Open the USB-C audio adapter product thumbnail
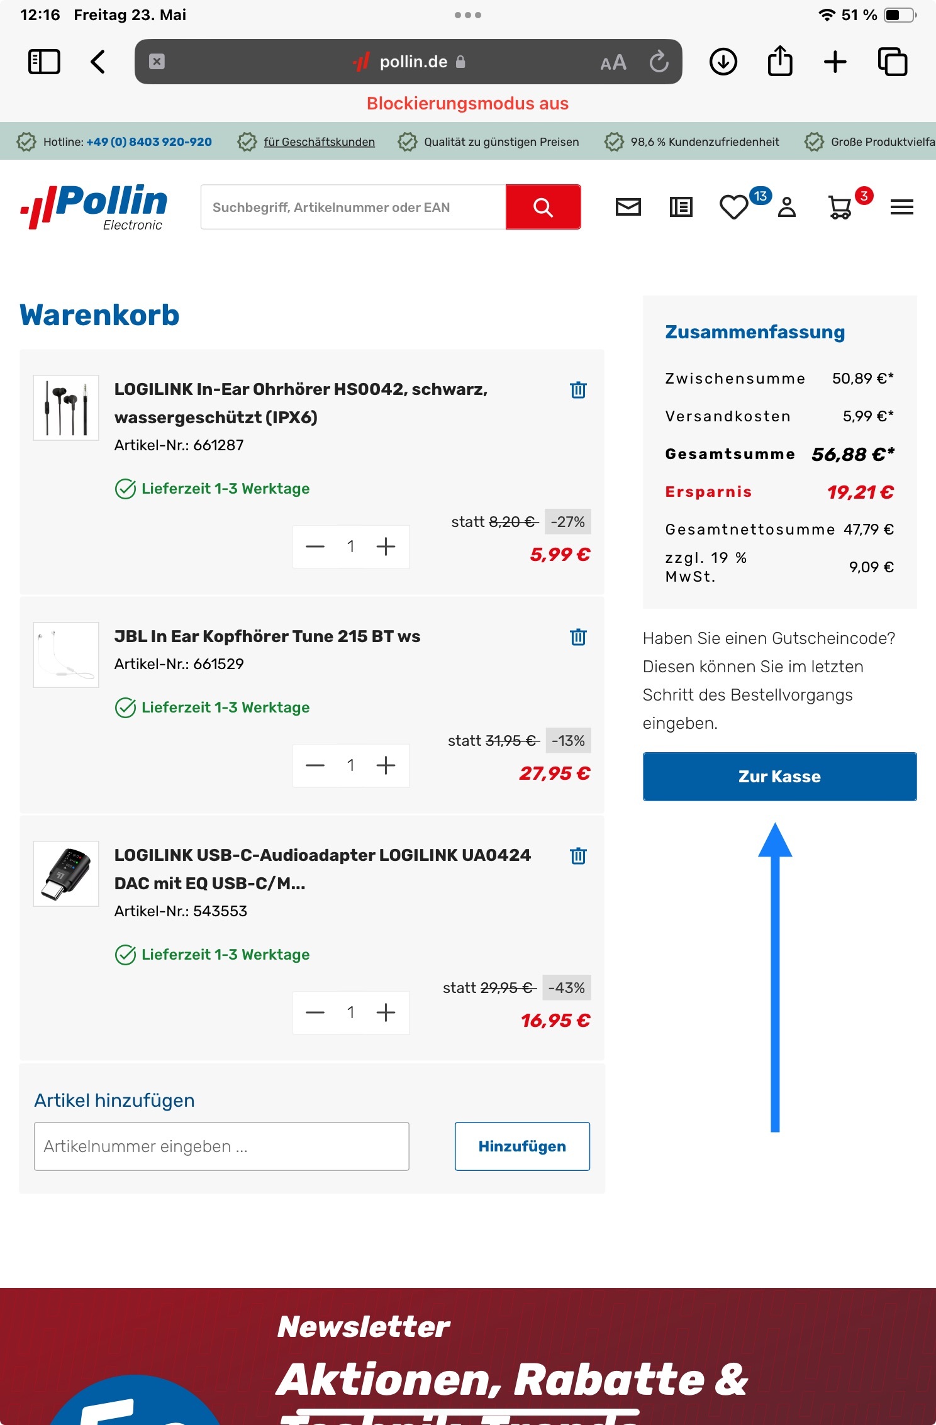This screenshot has width=936, height=1425. (x=66, y=873)
